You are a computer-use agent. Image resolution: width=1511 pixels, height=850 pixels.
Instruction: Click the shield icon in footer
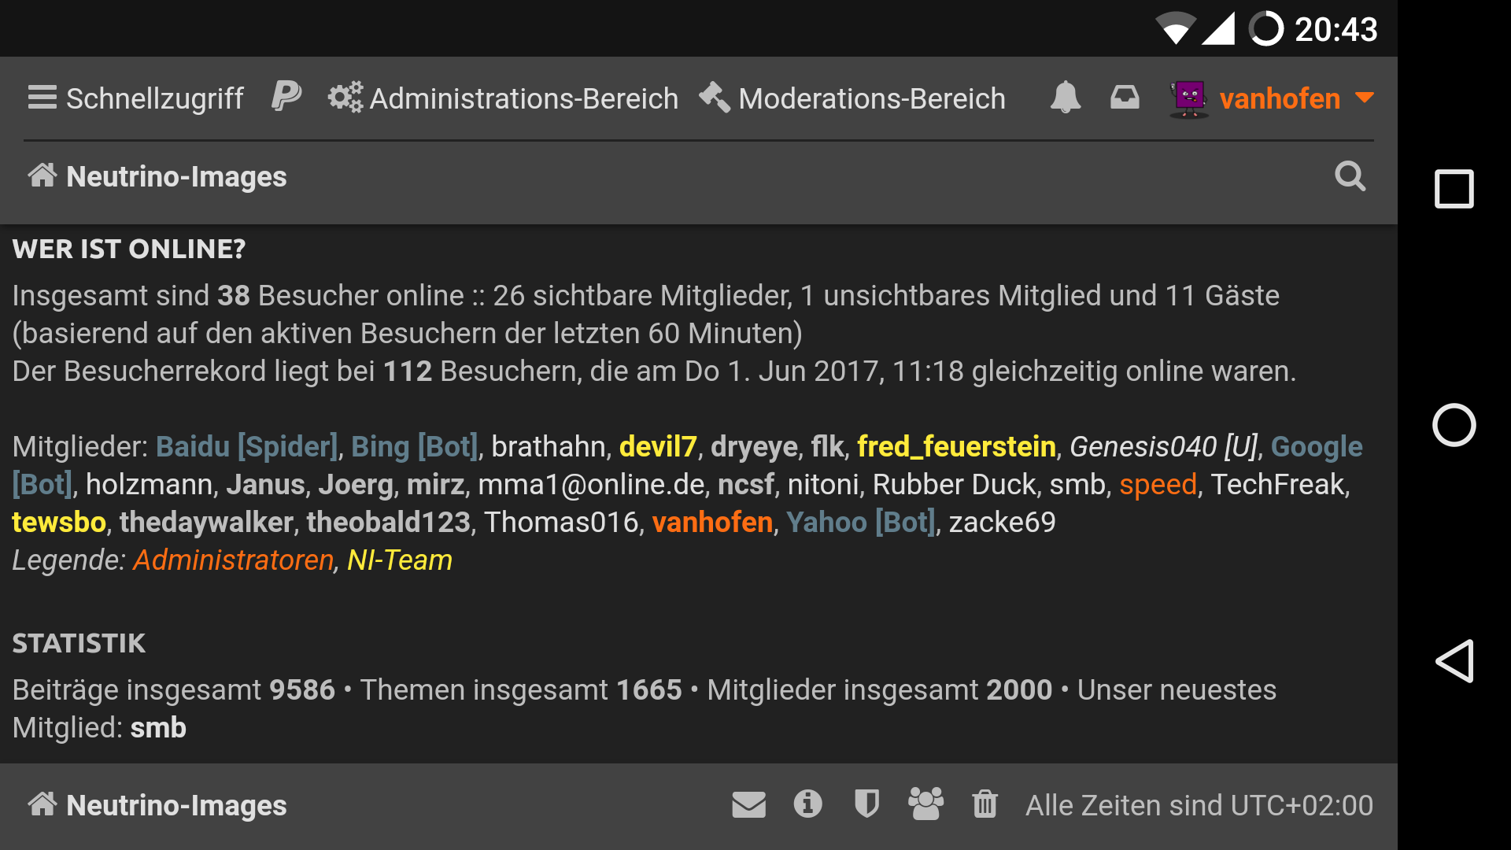tap(866, 804)
